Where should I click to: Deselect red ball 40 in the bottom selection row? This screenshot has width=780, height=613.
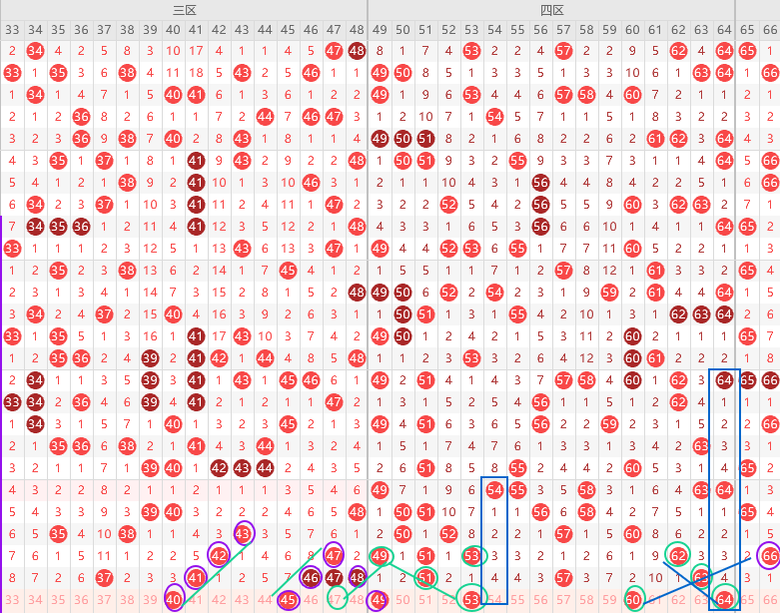(x=173, y=600)
